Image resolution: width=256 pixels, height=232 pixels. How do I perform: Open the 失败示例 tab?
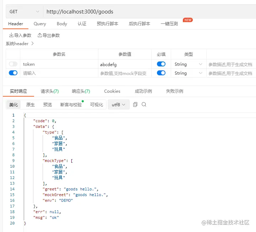[x=175, y=91]
